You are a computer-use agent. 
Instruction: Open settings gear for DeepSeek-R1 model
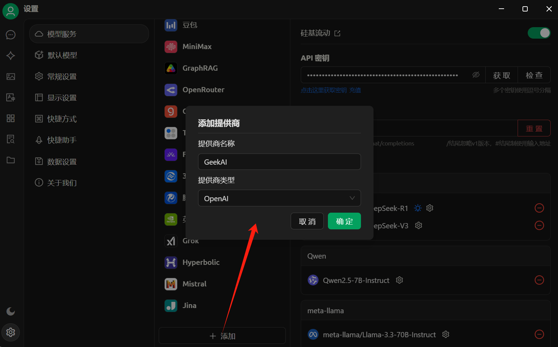click(x=430, y=208)
